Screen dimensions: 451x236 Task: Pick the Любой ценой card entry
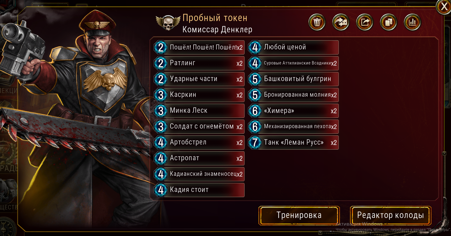(x=294, y=47)
